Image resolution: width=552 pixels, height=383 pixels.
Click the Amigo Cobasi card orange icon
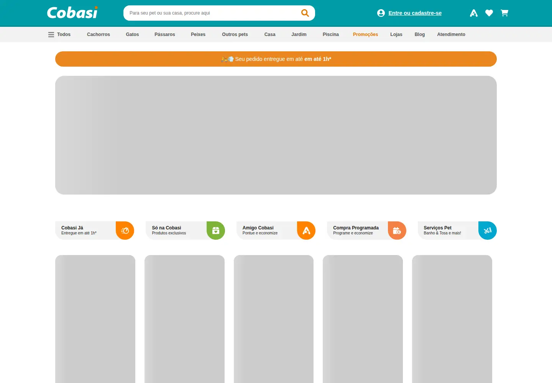point(306,231)
